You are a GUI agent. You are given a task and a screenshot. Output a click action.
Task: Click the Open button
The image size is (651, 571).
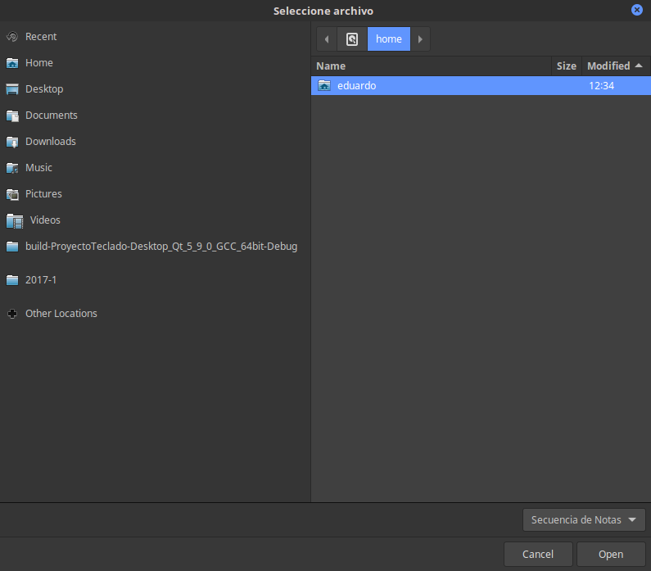(611, 555)
